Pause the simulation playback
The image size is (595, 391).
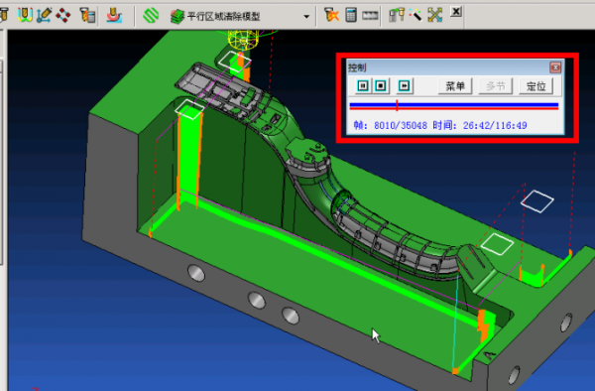pos(363,86)
